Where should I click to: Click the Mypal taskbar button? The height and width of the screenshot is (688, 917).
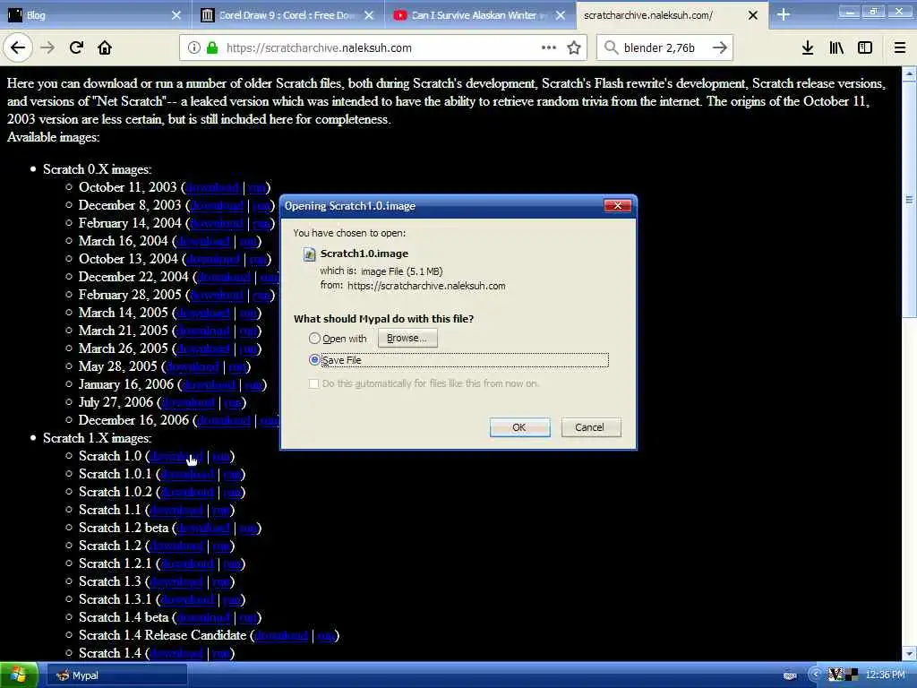coord(117,675)
